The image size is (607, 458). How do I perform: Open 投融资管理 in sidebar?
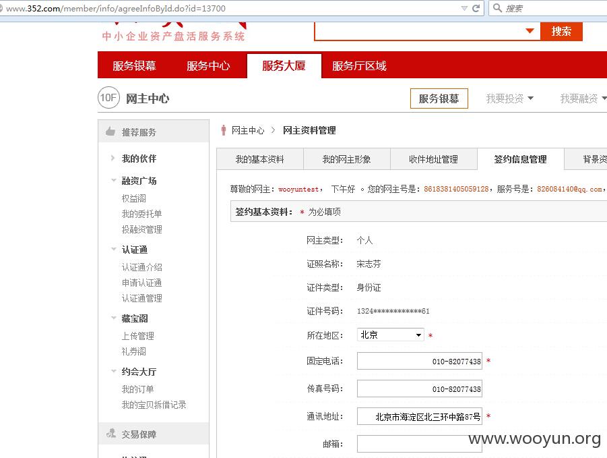(141, 229)
